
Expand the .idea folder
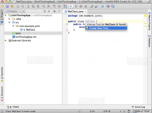pos(9,19)
